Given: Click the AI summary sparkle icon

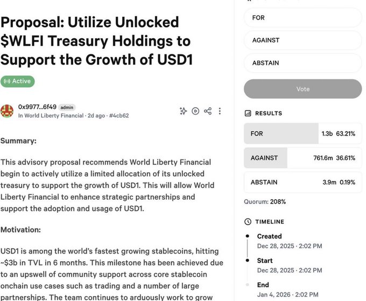Looking at the screenshot, I should pyautogui.click(x=184, y=111).
